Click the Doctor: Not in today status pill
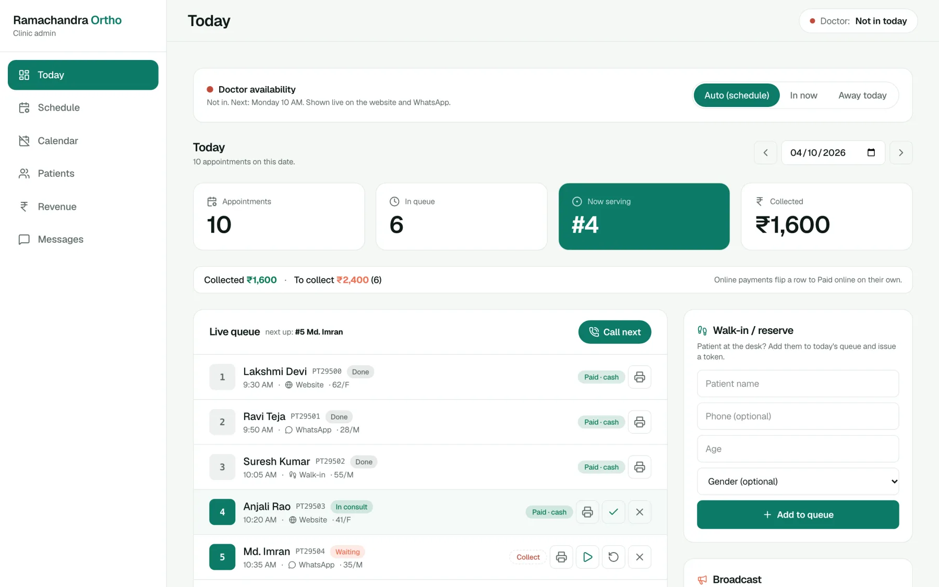The image size is (939, 587). point(858,21)
